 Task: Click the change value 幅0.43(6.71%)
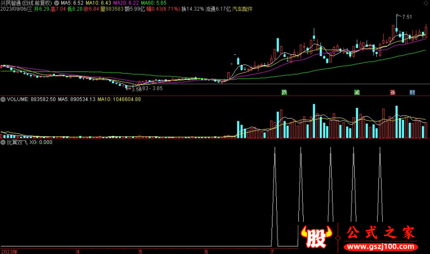click(163, 9)
